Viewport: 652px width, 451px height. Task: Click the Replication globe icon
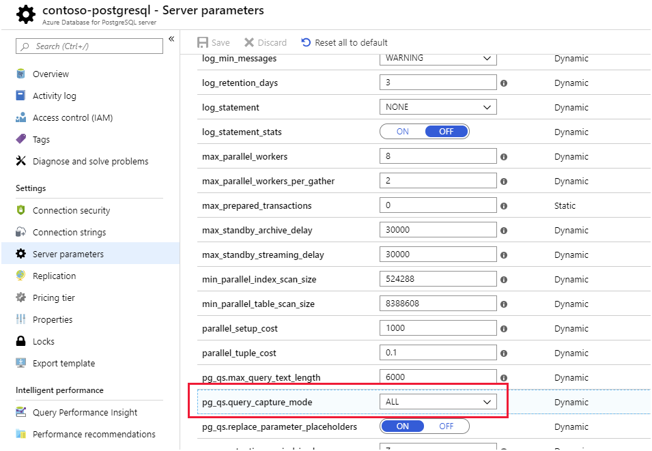point(20,276)
